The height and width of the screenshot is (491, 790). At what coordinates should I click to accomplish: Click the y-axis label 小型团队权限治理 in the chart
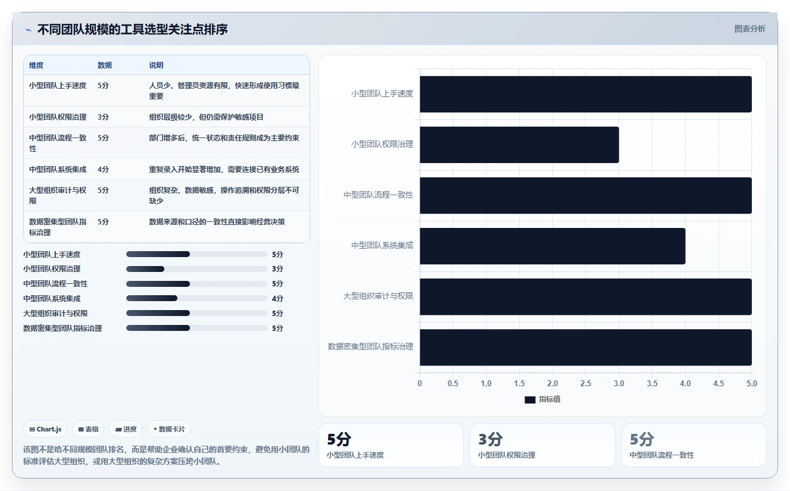[x=382, y=145]
